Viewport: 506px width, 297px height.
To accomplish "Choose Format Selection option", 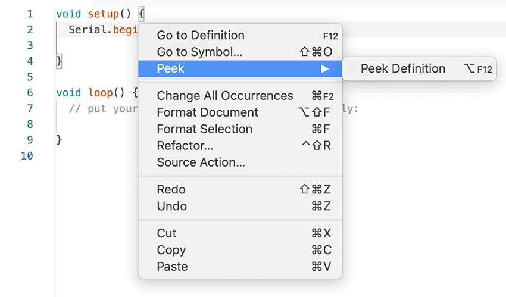I will (204, 129).
